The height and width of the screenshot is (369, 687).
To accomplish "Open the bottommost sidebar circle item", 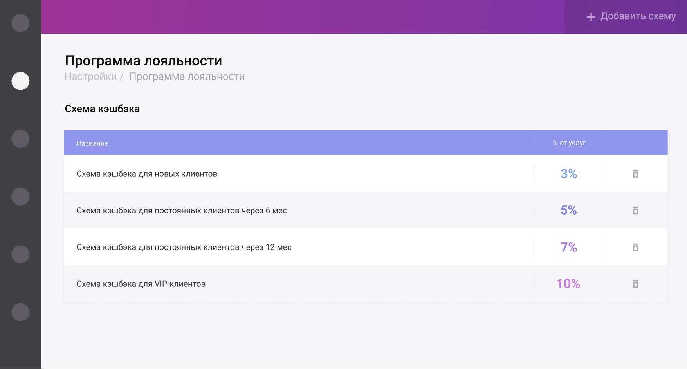I will pos(20,312).
